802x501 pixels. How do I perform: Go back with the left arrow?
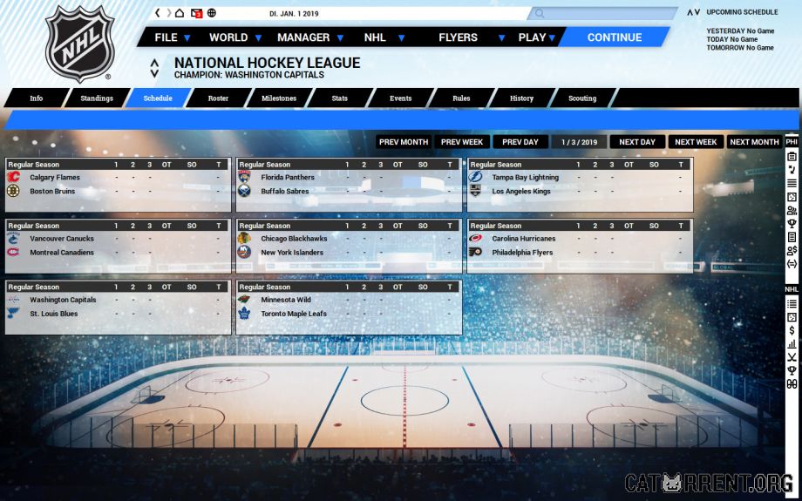158,13
